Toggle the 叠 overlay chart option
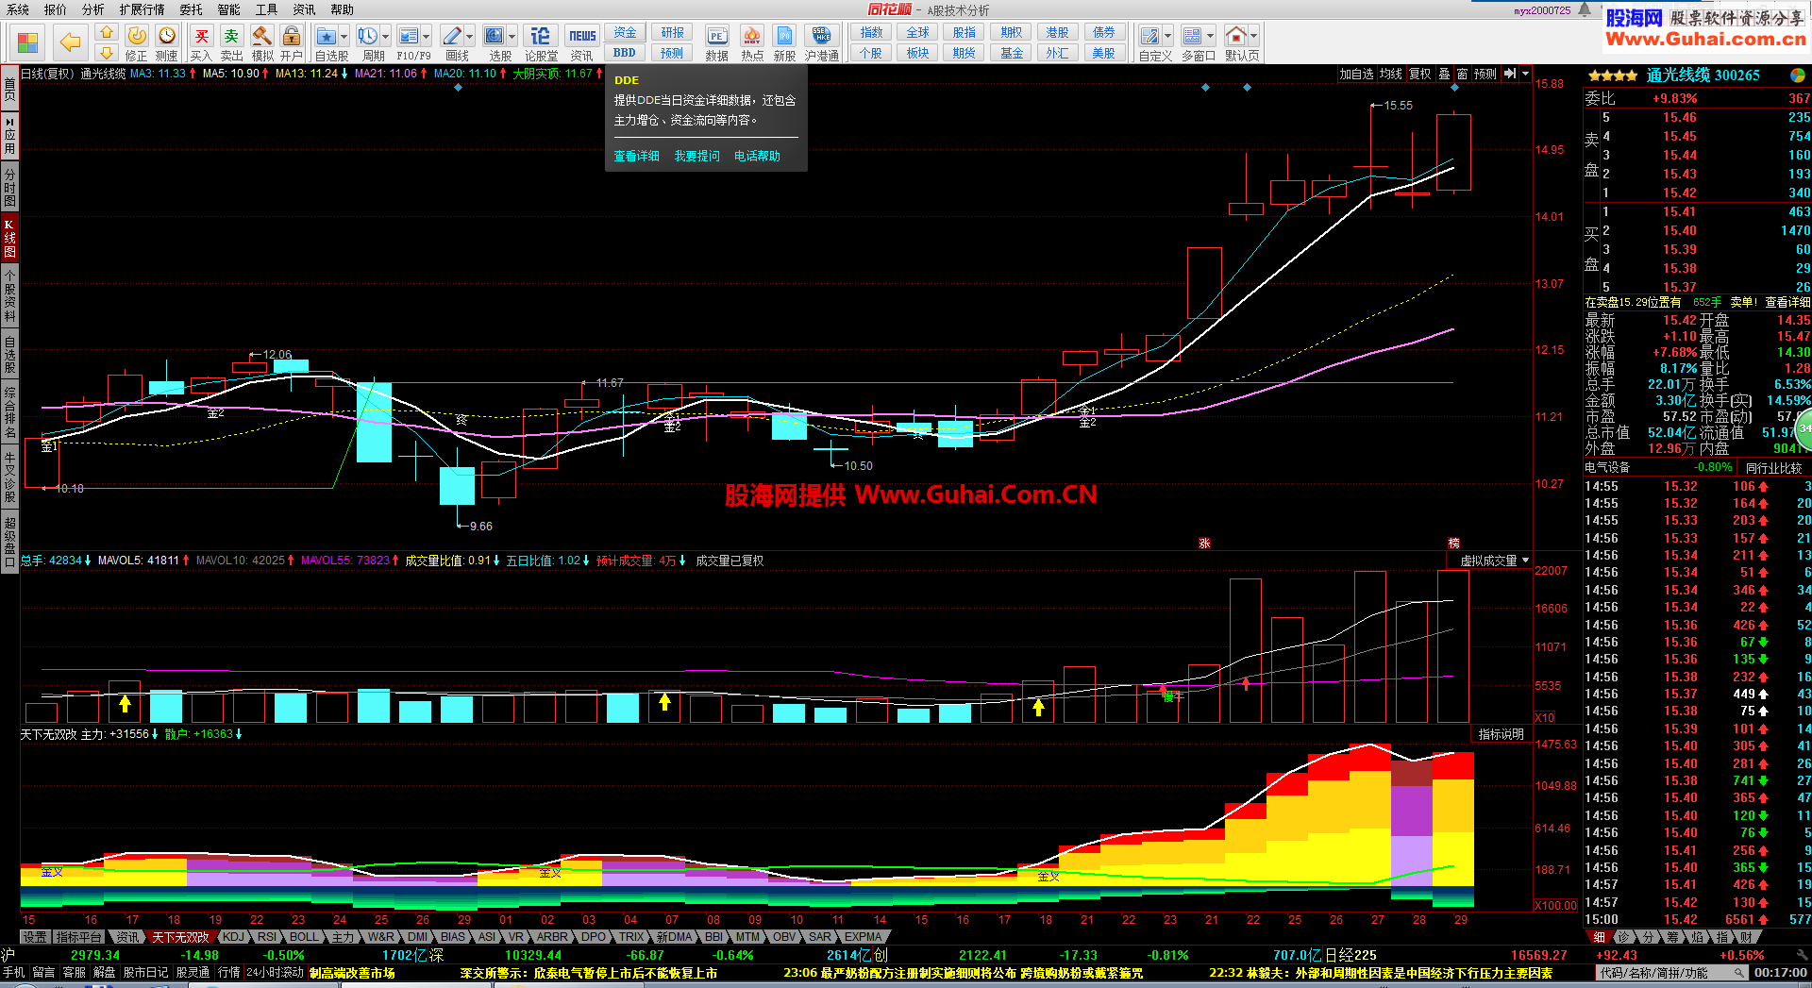The width and height of the screenshot is (1812, 988). (x=1444, y=74)
